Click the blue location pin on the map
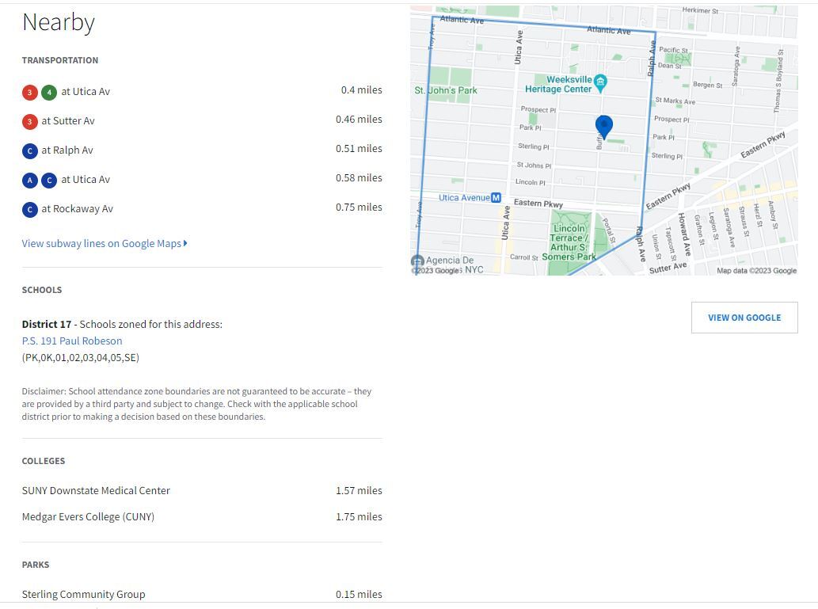 [x=603, y=126]
